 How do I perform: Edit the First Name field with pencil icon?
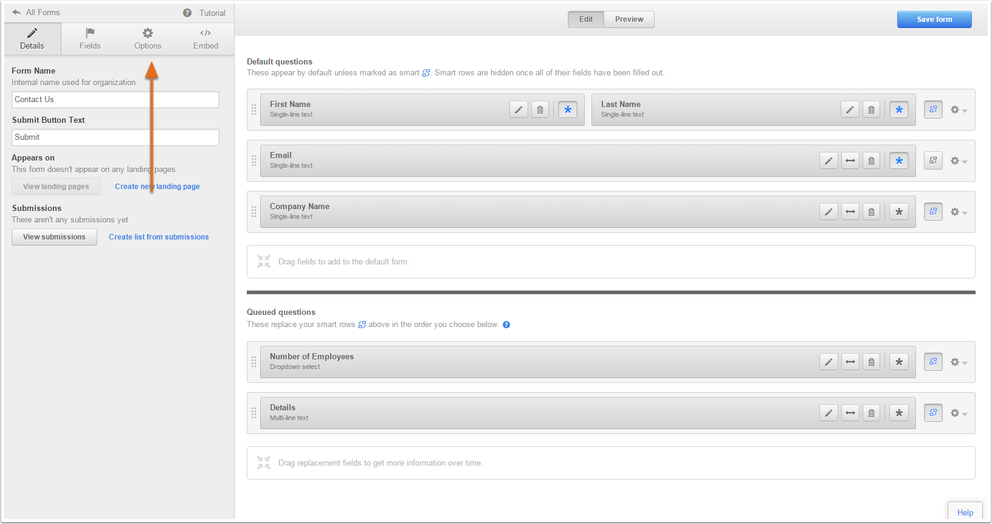518,109
